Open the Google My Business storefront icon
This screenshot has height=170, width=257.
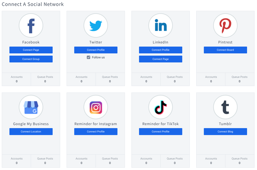[31, 107]
